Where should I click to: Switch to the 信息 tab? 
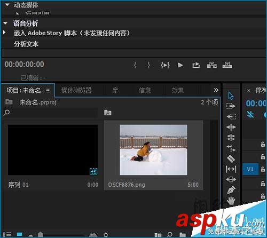coord(145,90)
